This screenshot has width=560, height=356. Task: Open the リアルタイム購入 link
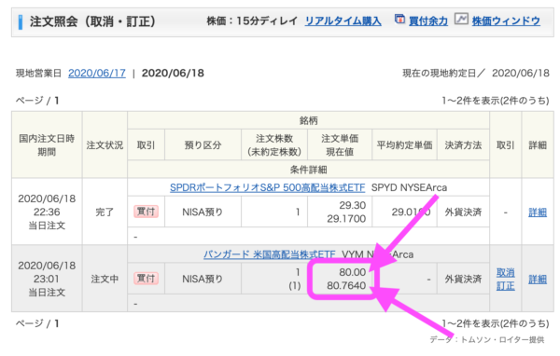point(343,21)
